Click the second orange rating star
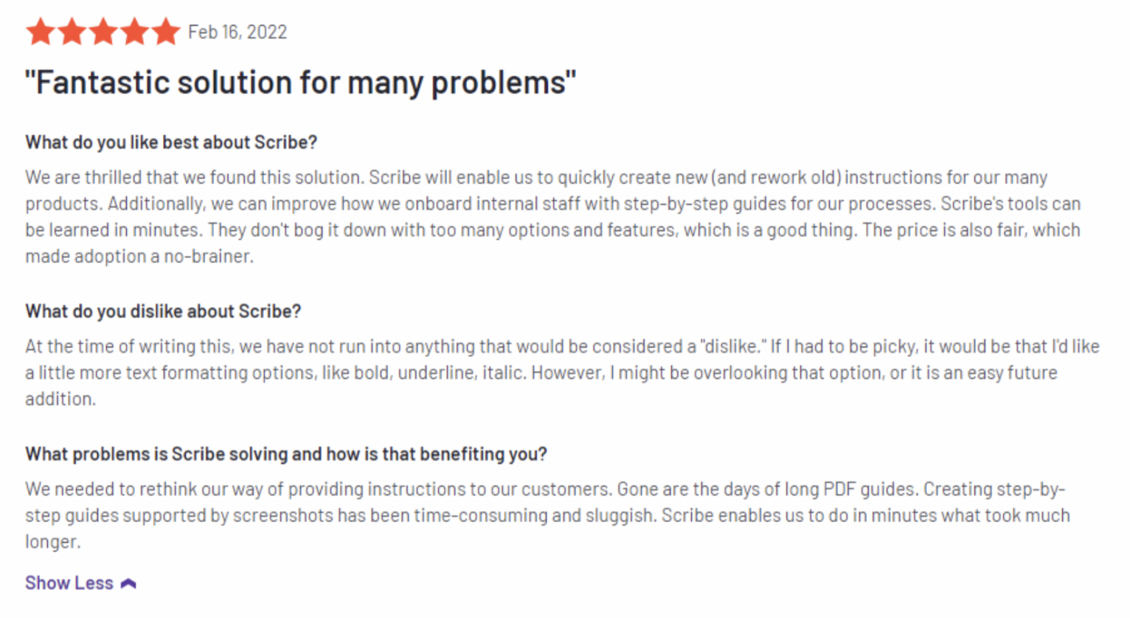The image size is (1130, 618). click(72, 32)
